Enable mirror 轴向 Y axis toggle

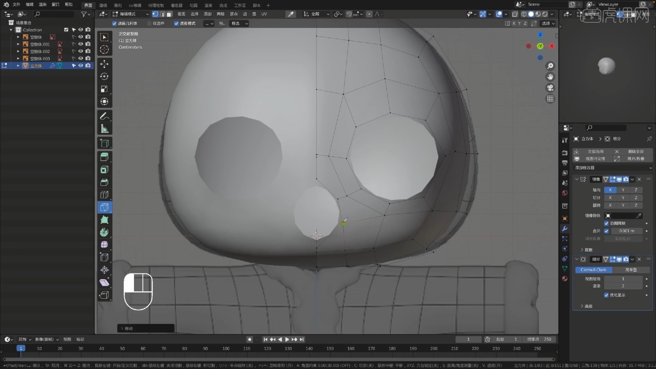click(x=623, y=190)
